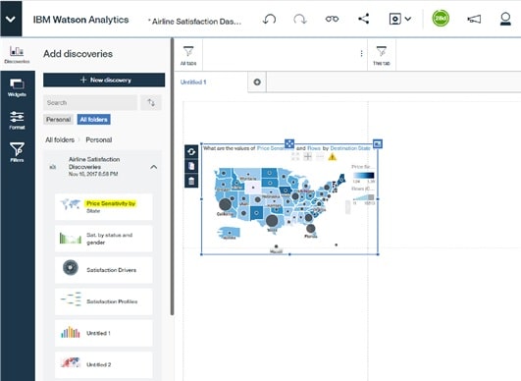Click the redo arrow icon

tap(299, 19)
